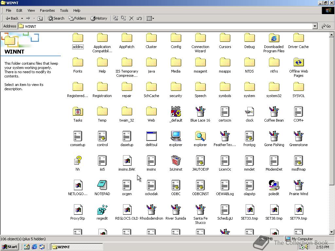Viewport: 335px width, 251px height.
Task: Select the Downloaded Program Files folder
Action: click(x=274, y=43)
